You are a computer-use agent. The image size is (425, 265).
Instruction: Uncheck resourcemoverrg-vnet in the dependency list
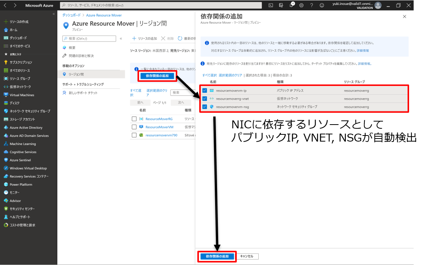click(x=205, y=99)
